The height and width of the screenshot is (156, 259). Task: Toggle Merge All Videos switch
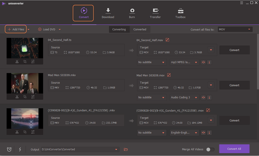pos(210,149)
